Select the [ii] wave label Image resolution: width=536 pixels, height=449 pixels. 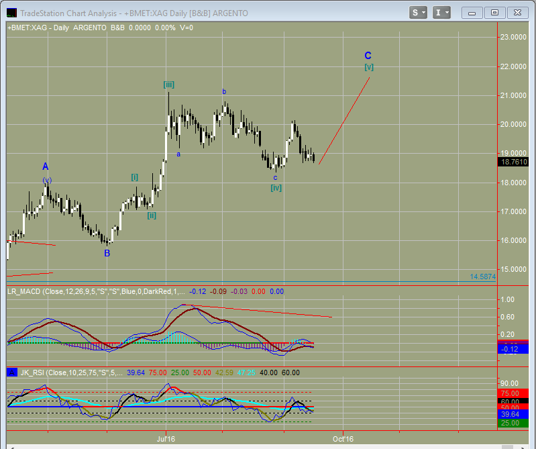pos(152,215)
